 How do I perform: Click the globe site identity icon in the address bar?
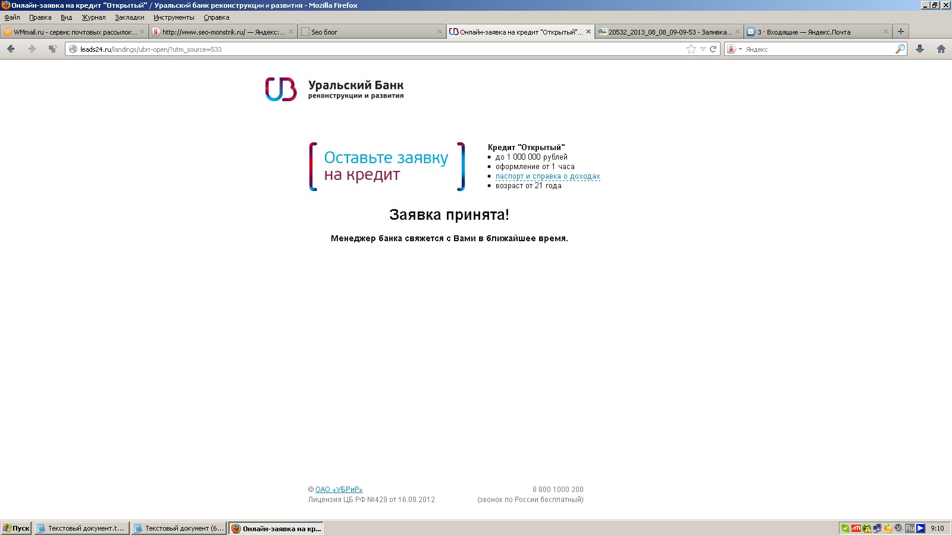coord(73,49)
